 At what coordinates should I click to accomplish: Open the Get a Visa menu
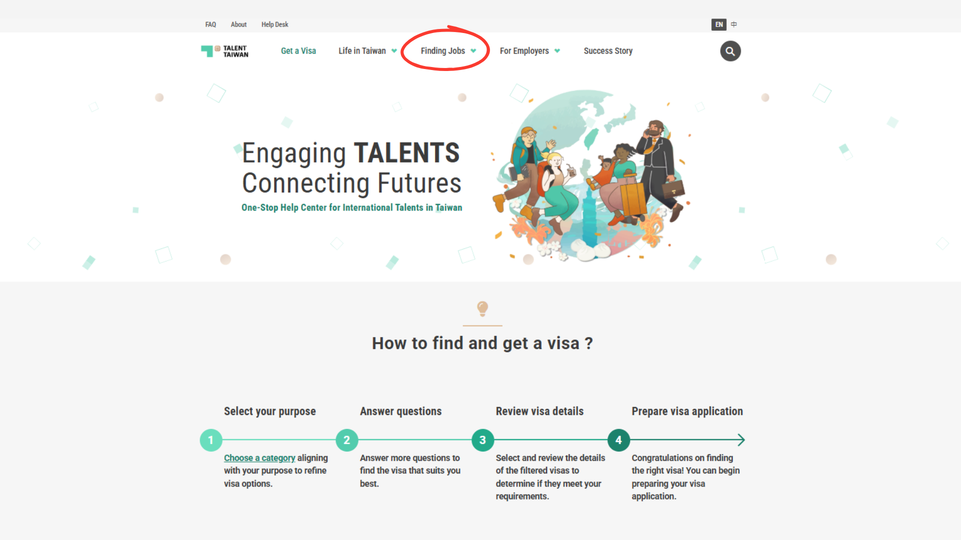298,51
